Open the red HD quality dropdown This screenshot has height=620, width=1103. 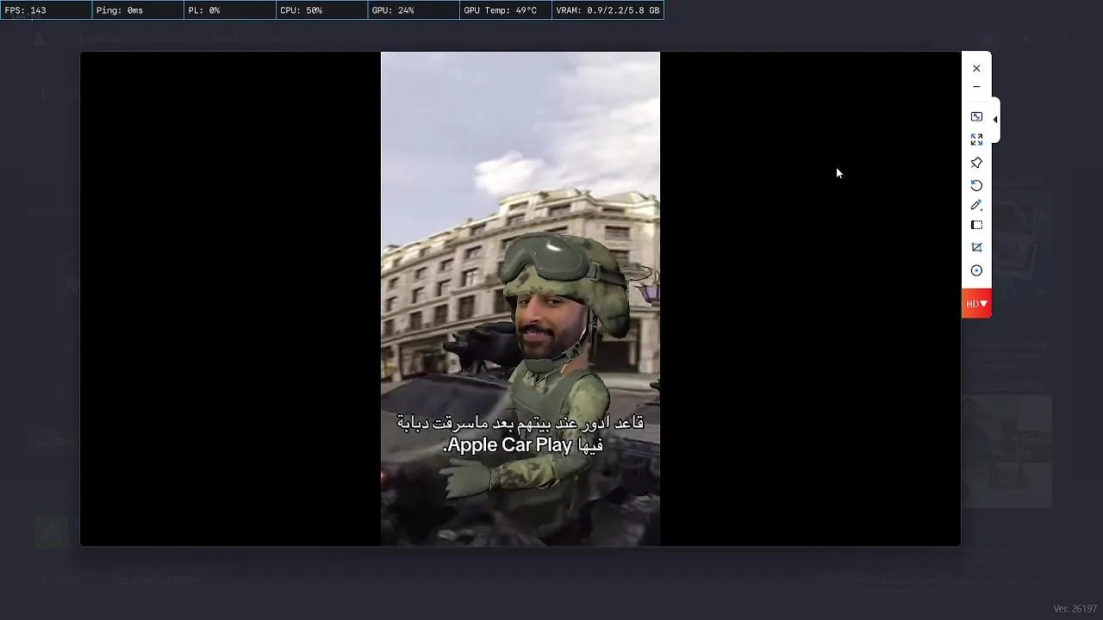[976, 304]
